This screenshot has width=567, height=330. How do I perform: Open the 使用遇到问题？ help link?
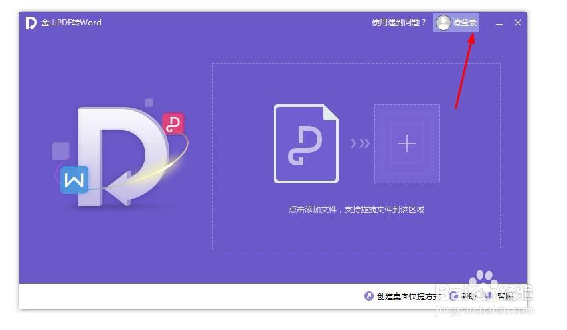point(399,23)
